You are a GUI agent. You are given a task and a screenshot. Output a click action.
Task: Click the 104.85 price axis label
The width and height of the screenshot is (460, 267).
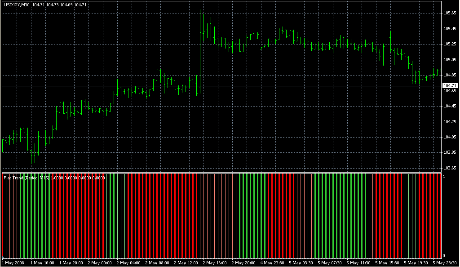(x=450, y=75)
